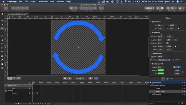Open the Animation menu
This screenshot has width=186, height=105.
coord(43,1)
